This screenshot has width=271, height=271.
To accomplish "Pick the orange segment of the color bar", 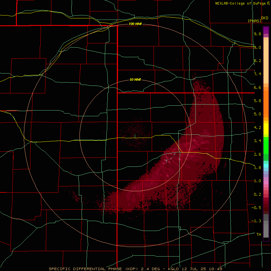I will point(266,104).
